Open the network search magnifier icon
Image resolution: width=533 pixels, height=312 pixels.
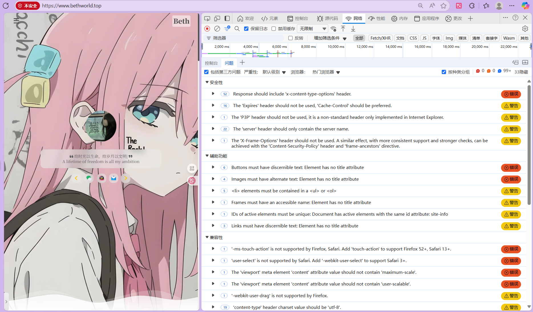click(237, 28)
